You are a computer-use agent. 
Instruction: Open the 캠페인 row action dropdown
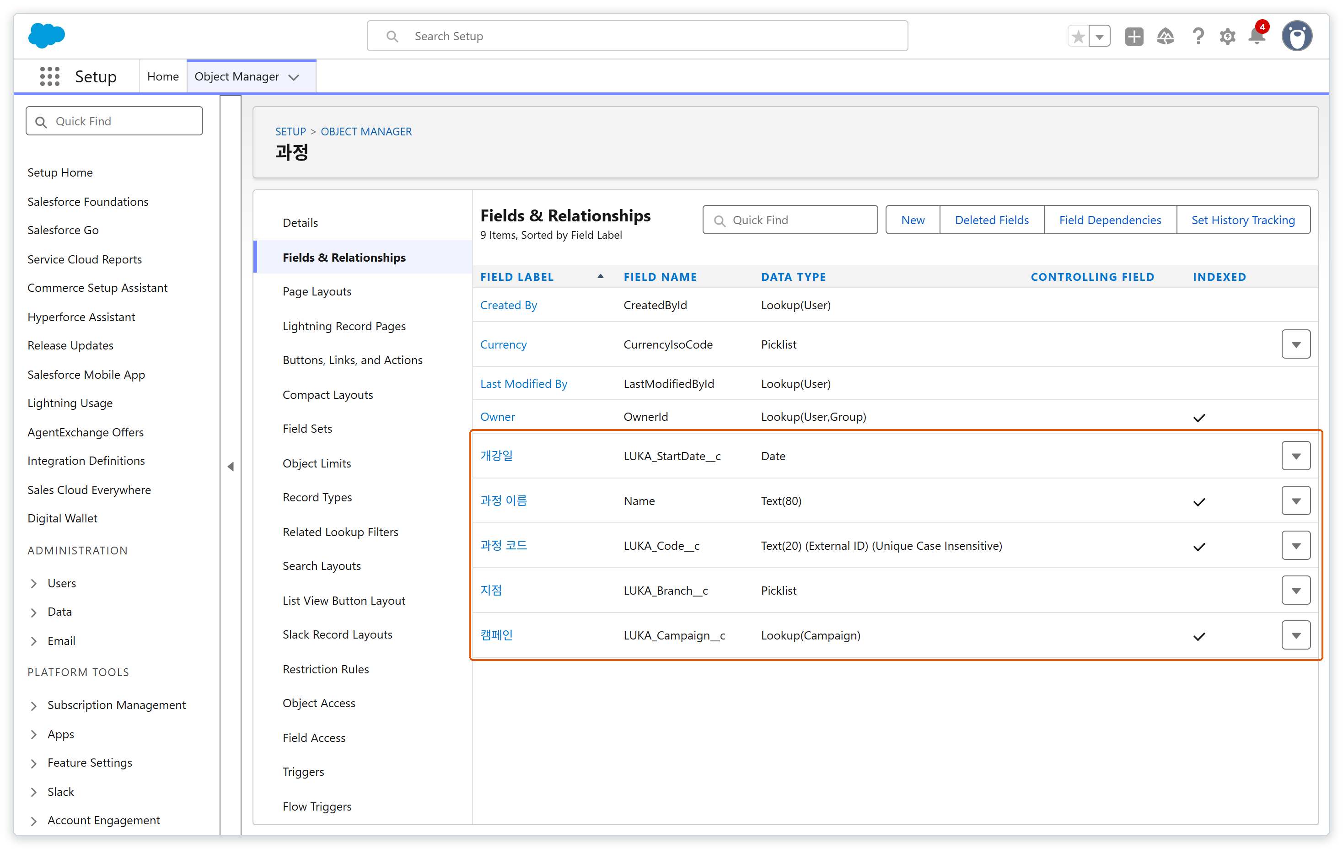click(1295, 635)
